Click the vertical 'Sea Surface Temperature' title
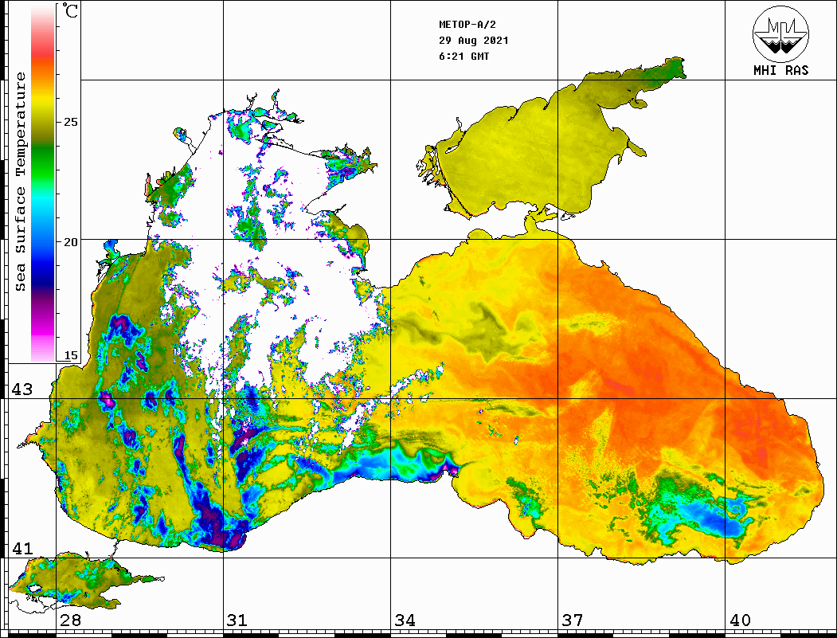Screen dimensions: 837x638 (x=20, y=182)
